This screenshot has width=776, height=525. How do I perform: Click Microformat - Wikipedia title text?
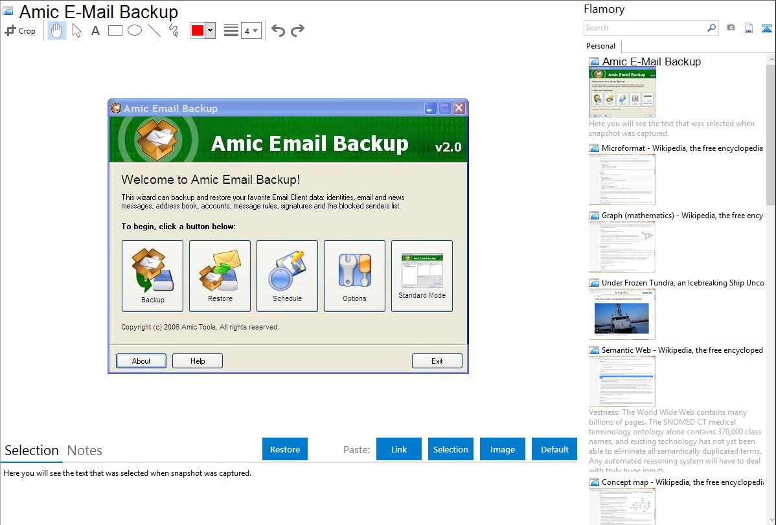[682, 148]
